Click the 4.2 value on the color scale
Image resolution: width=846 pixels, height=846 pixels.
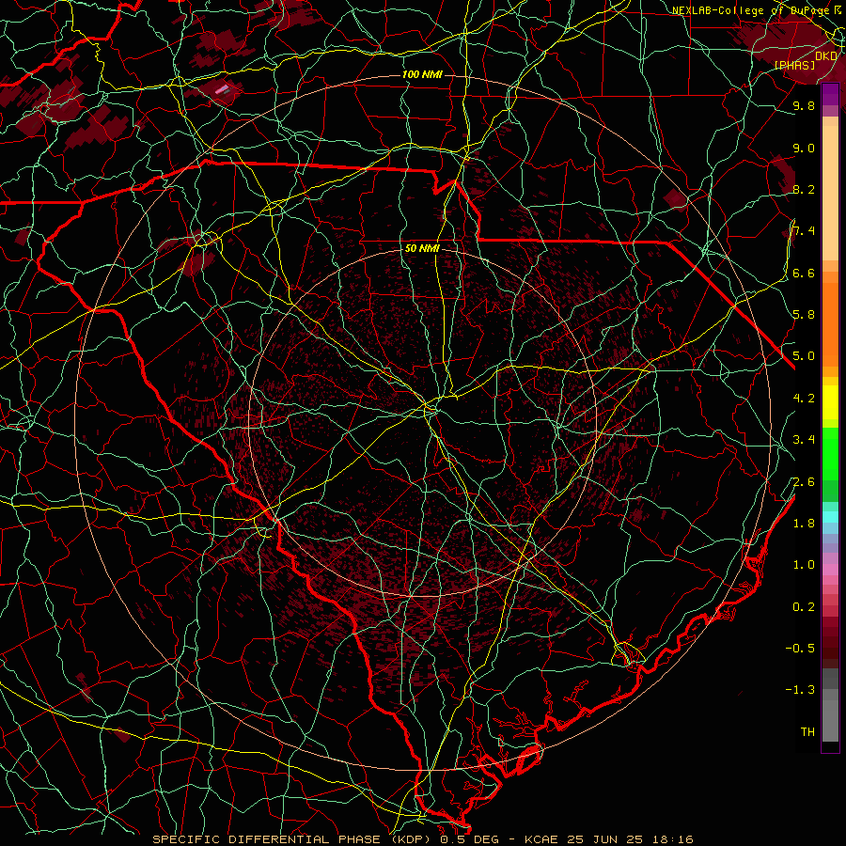click(x=804, y=399)
